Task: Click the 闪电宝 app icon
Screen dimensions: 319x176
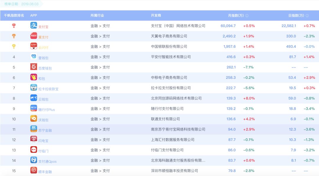Action: (34, 139)
